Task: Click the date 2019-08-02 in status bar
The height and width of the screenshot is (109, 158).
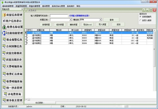Action: pos(81,106)
